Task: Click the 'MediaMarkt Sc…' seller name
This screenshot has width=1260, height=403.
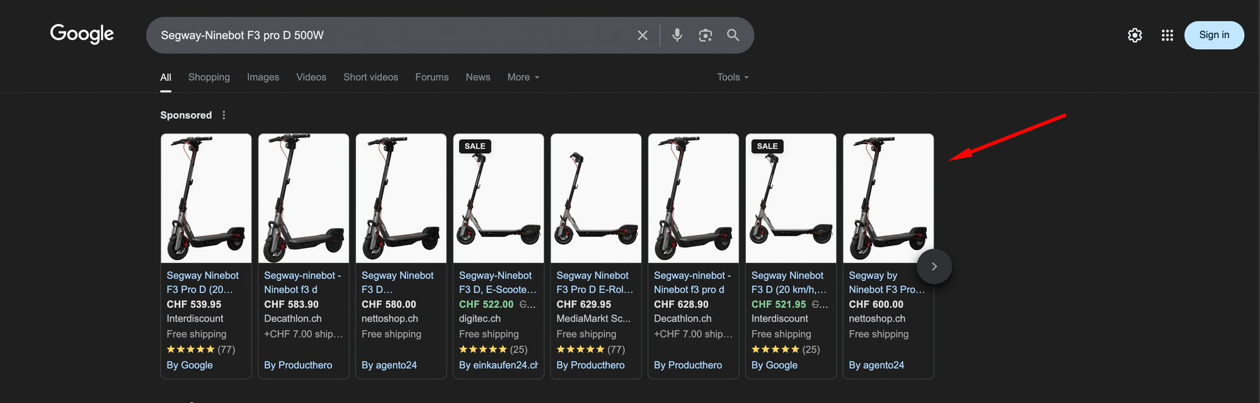Action: click(x=593, y=319)
